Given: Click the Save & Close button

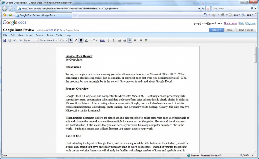Looking at the screenshot, I should [x=246, y=30].
